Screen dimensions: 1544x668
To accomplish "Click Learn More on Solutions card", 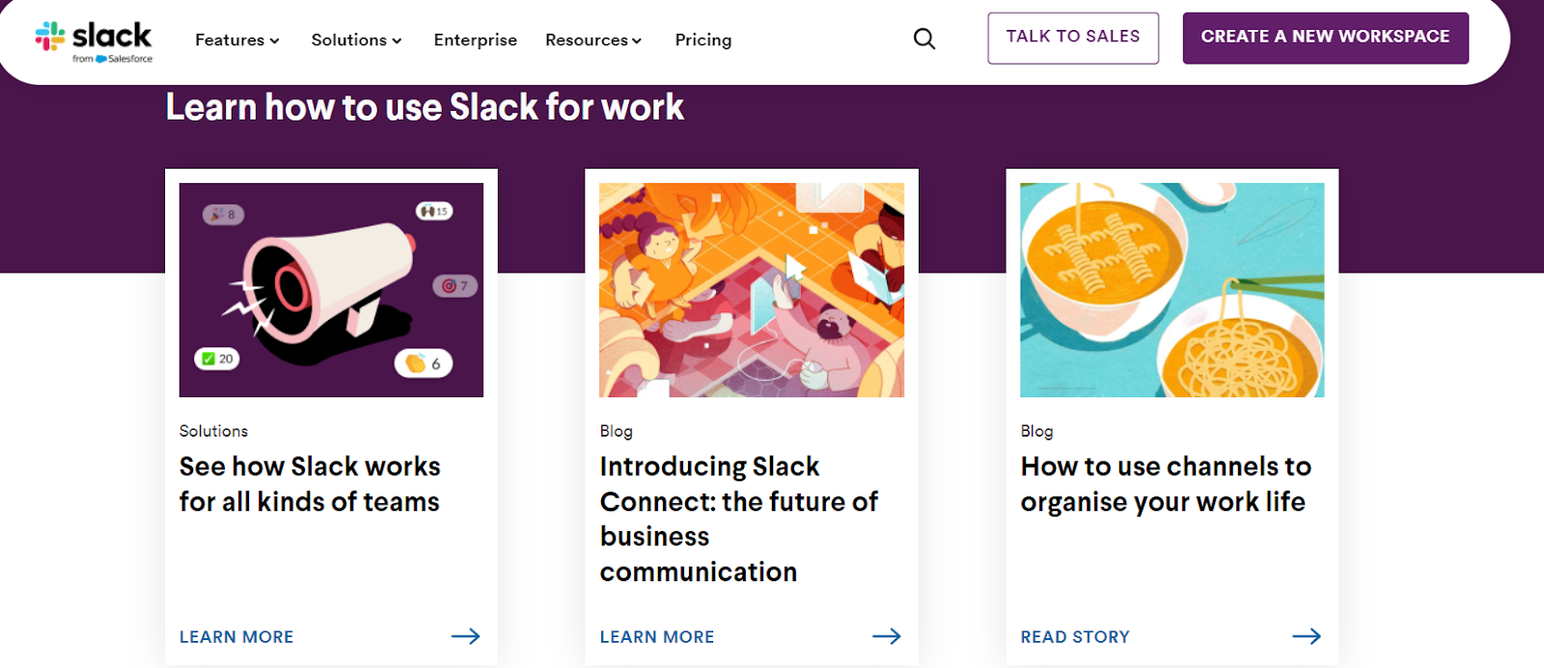I will [236, 637].
